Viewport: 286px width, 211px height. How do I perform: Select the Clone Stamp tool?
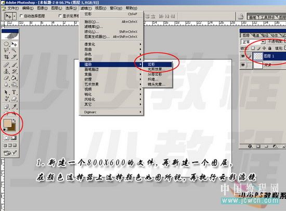point(6,71)
